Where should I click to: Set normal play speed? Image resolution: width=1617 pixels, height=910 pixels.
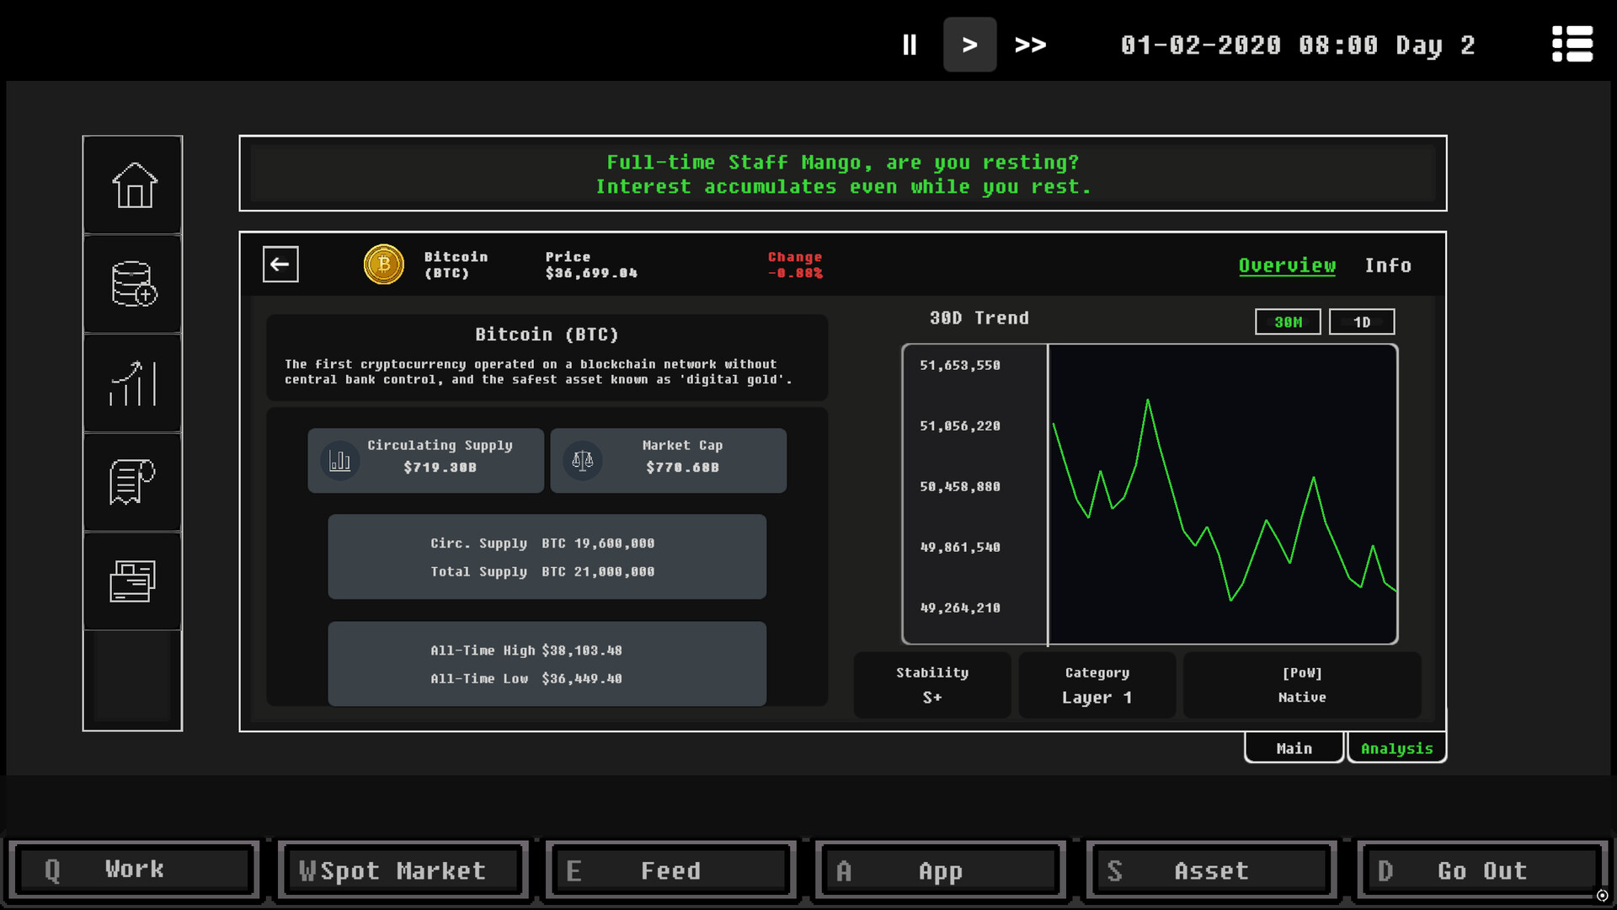click(x=969, y=45)
